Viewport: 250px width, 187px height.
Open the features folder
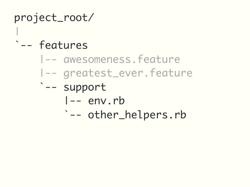point(63,45)
